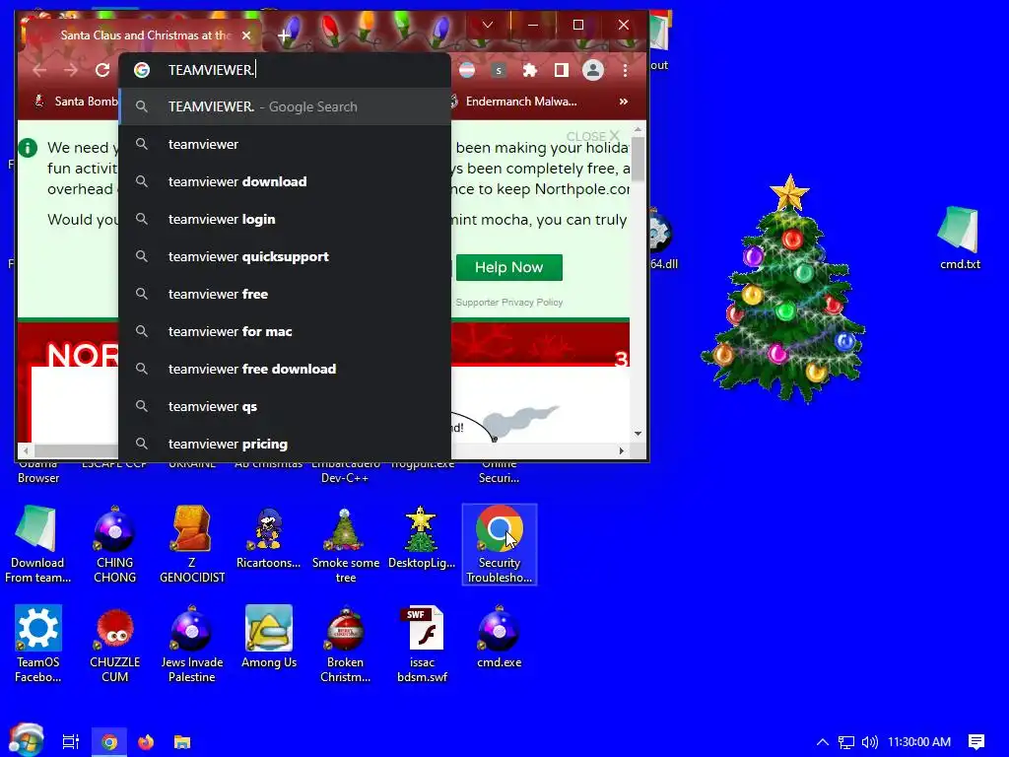The image size is (1009, 757).
Task: Select the cmd.txt desktop file
Action: (960, 237)
